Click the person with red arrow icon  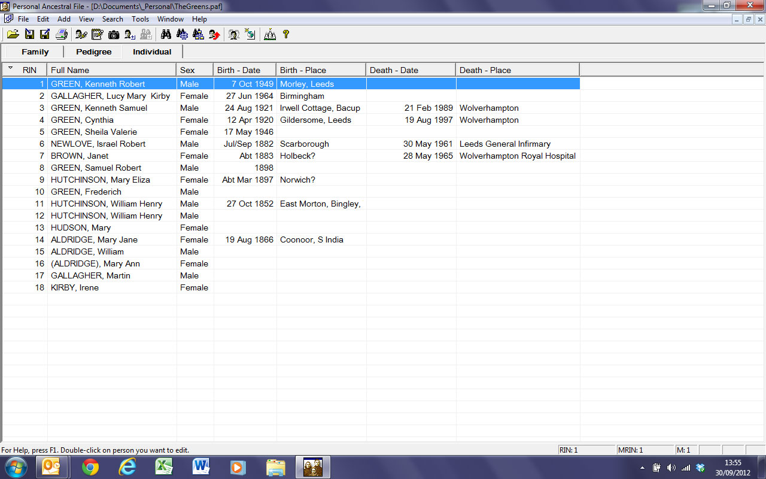214,35
